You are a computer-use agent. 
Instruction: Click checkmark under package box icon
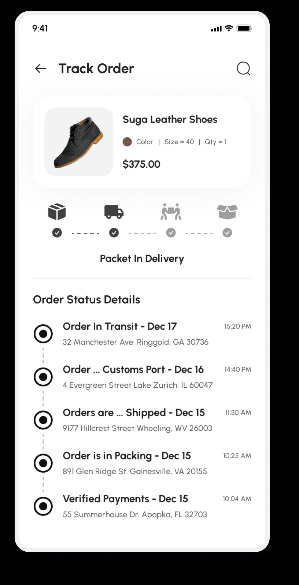click(57, 233)
